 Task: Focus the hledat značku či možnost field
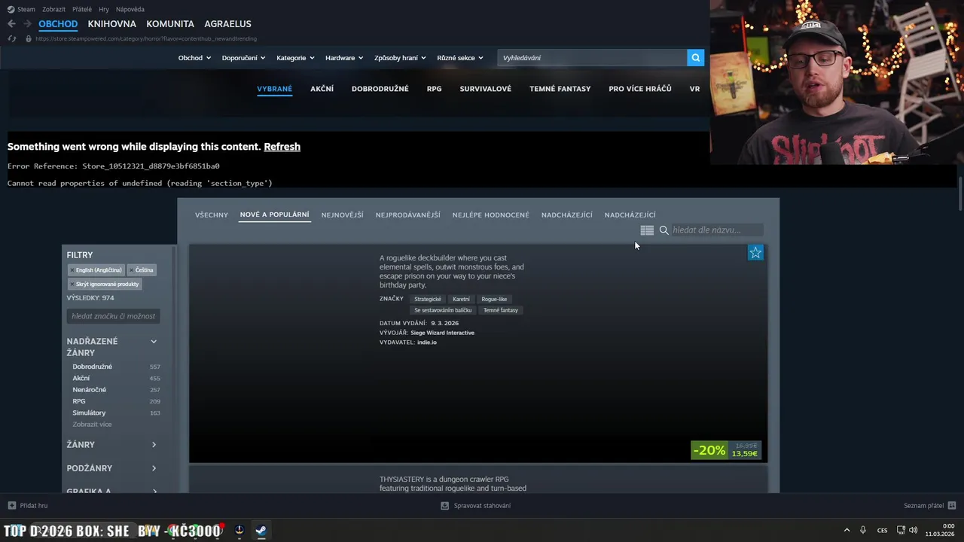pos(113,316)
